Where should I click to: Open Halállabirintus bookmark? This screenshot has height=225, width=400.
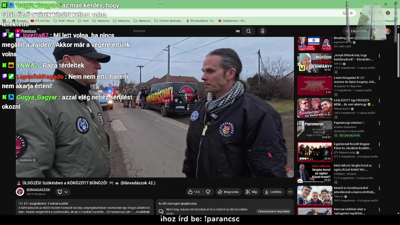232,21
